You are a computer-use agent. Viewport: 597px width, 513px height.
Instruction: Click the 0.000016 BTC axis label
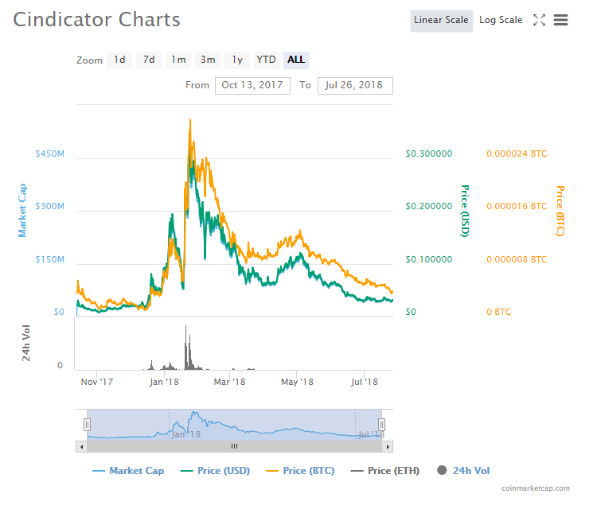click(517, 206)
